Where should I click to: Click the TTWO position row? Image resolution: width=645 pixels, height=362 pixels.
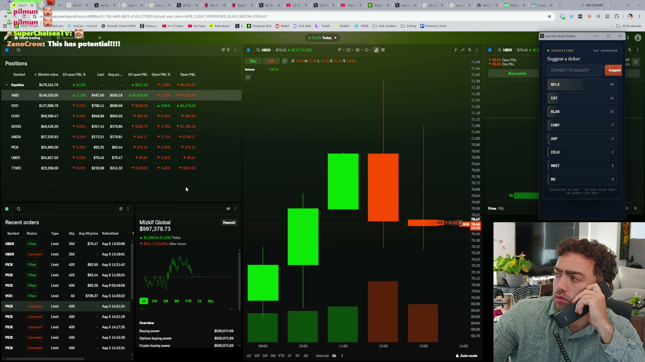tap(121, 168)
